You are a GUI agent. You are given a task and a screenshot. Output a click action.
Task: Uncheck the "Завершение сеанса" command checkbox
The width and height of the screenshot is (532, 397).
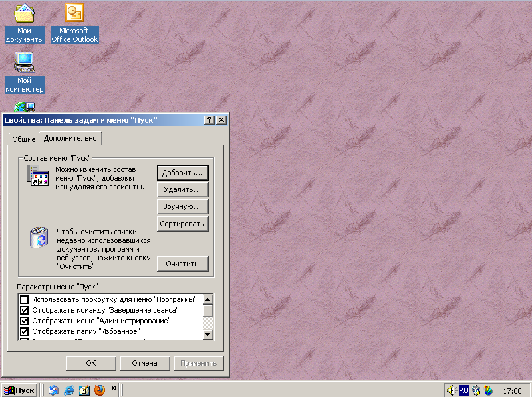click(x=25, y=310)
